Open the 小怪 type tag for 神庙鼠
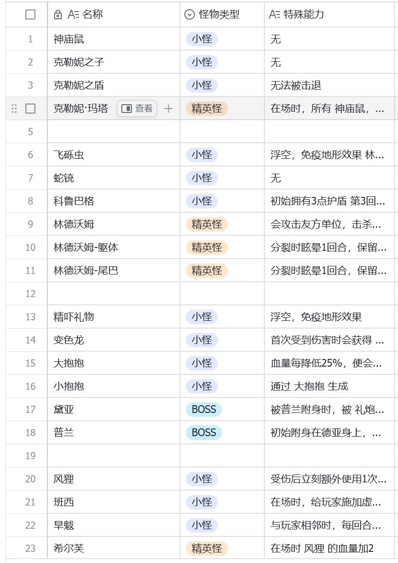This screenshot has height=563, width=398. (x=202, y=39)
